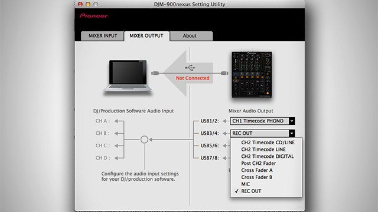This screenshot has height=212, width=378.
Task: Expand the USB1/2 CH1 Timecode PHONO dropdown arrow
Action: coord(292,121)
